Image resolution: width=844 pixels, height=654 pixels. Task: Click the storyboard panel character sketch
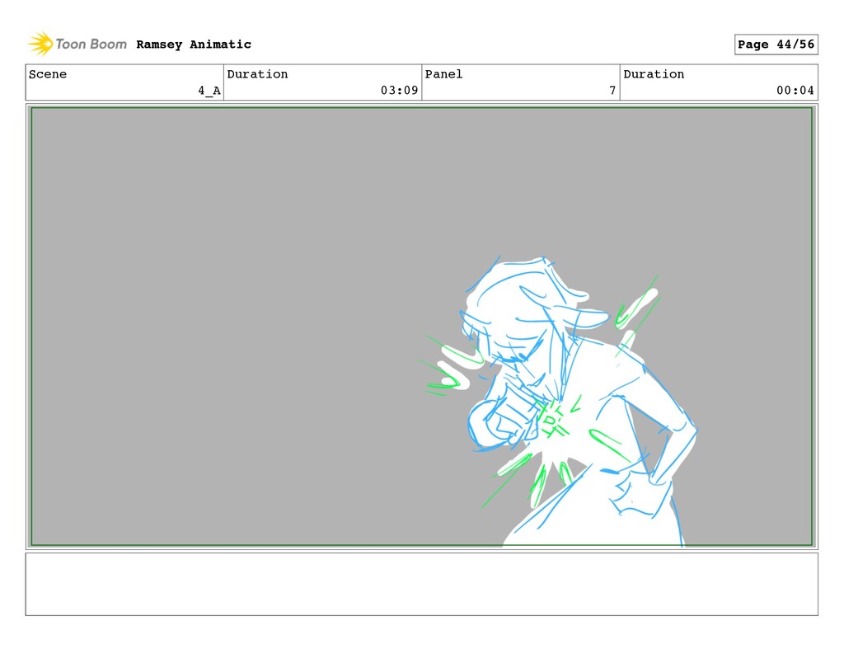pyautogui.click(x=560, y=402)
